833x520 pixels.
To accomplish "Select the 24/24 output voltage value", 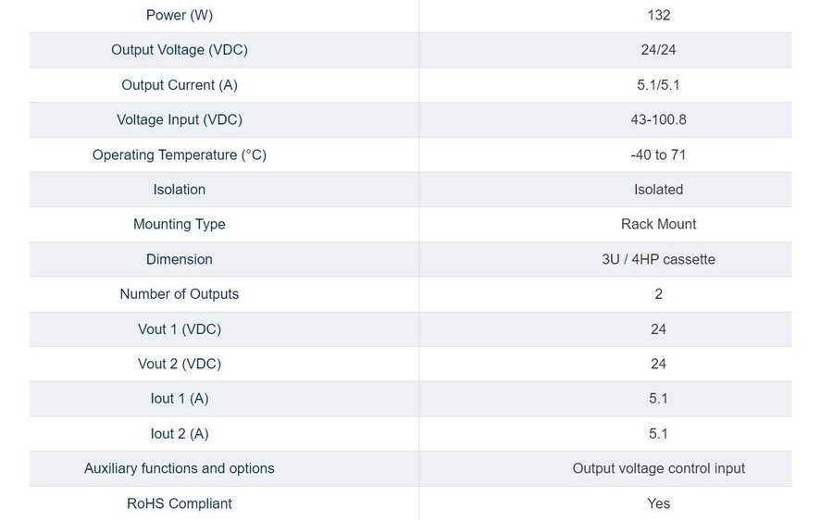I will [x=658, y=50].
